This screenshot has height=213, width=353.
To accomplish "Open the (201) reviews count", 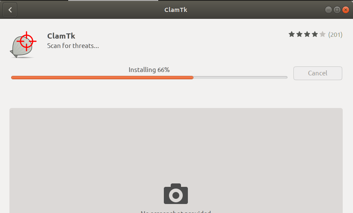I will tap(335, 35).
